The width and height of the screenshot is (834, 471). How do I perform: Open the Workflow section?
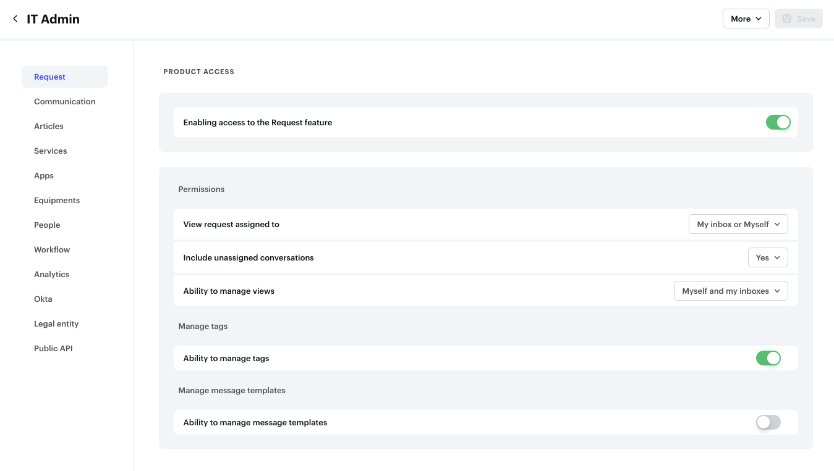click(x=52, y=250)
